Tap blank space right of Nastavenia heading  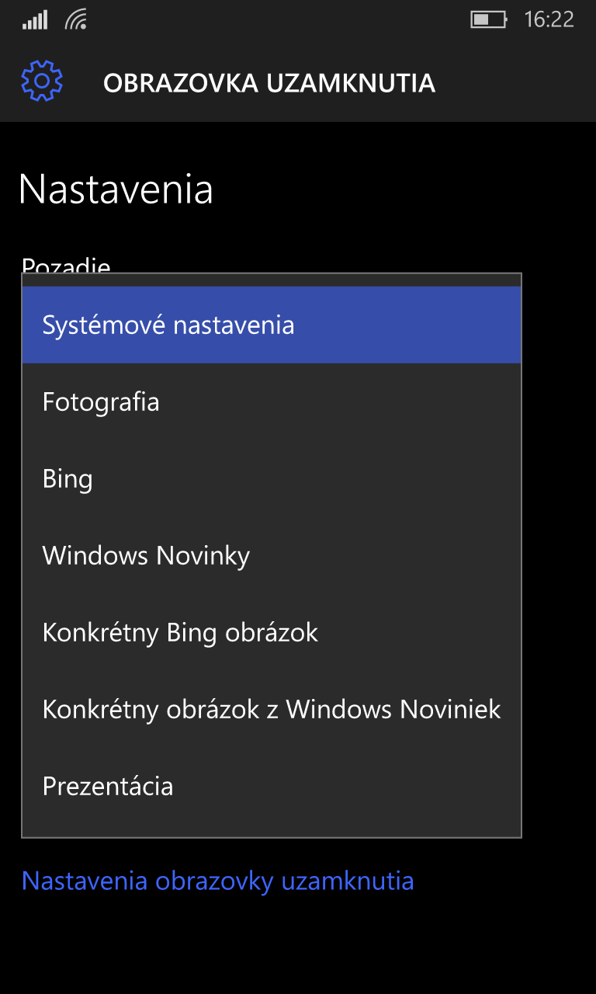(x=404, y=189)
